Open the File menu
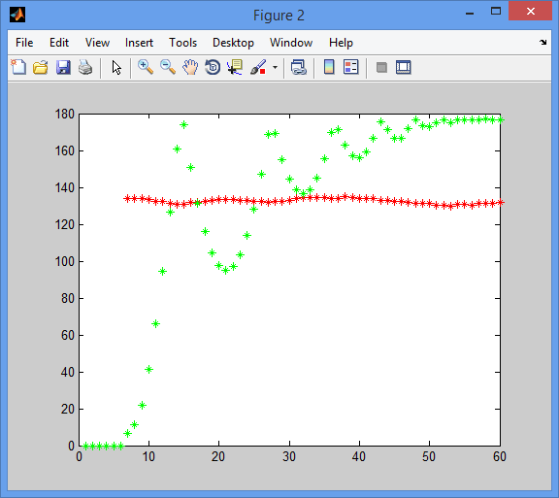This screenshot has width=559, height=498. click(24, 43)
